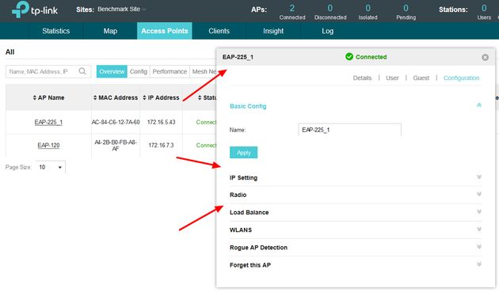Expand the IP Setting section

[x=479, y=176]
